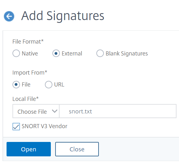Set Import From to File

point(16,85)
